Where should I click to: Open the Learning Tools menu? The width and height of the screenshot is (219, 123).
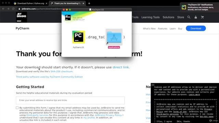tap(151, 17)
